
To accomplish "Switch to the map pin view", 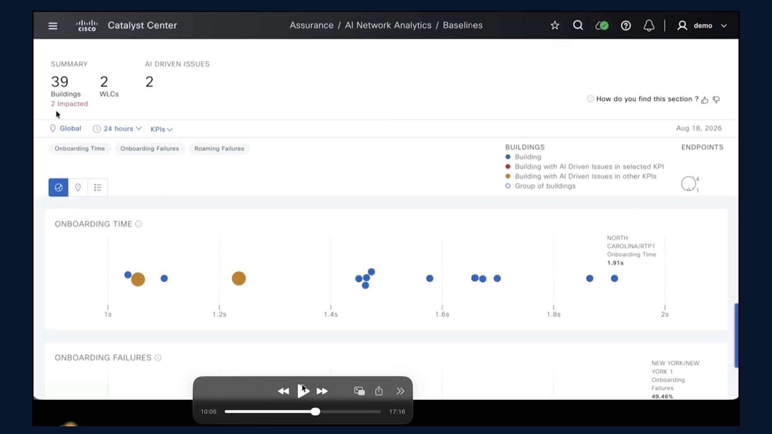I will 78,187.
